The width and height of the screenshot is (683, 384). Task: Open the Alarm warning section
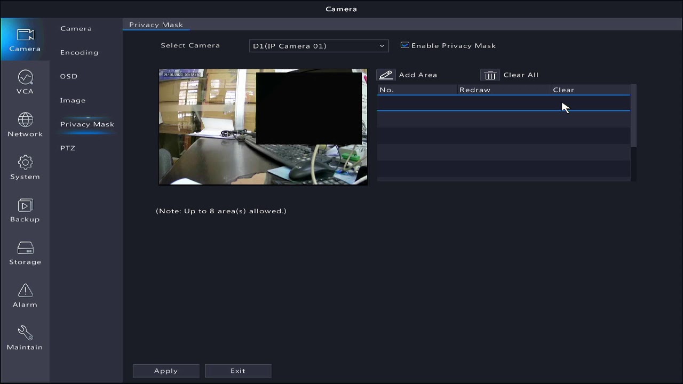pos(25,296)
